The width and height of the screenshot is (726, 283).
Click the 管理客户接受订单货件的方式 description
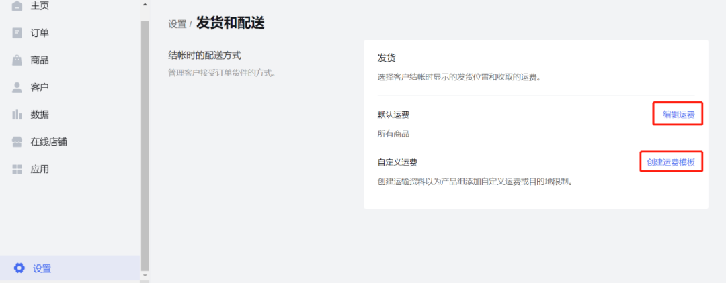point(223,72)
